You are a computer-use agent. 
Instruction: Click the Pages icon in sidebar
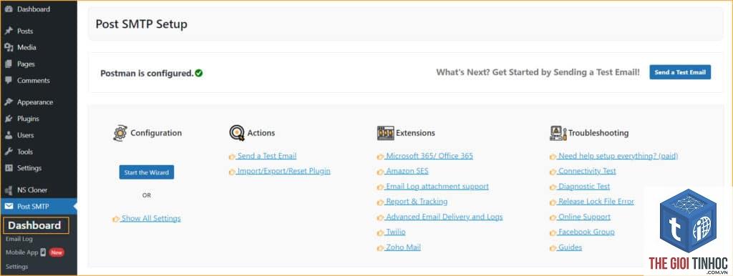[8, 64]
